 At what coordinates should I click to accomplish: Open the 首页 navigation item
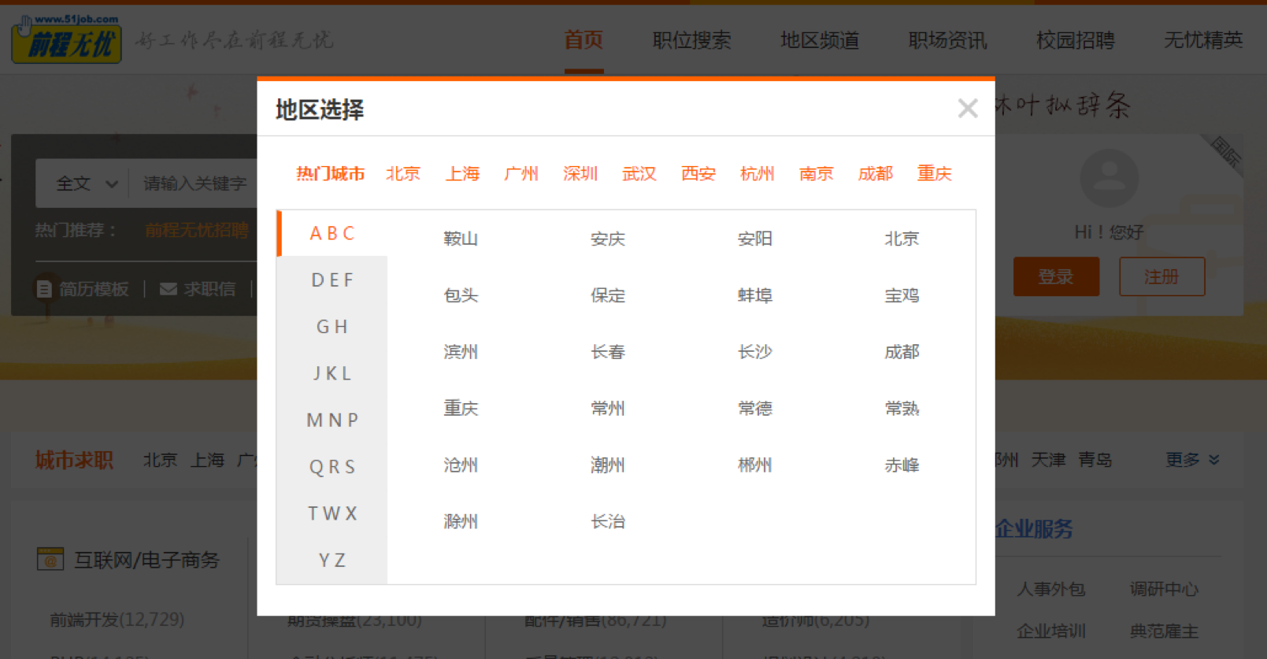(x=583, y=40)
